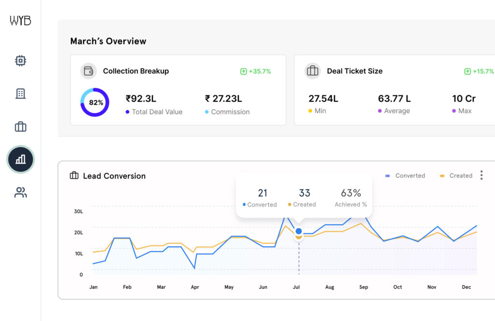Screen dimensions: 495x321
Task: Select the bar chart analytics sidebar icon
Action: pyautogui.click(x=20, y=159)
